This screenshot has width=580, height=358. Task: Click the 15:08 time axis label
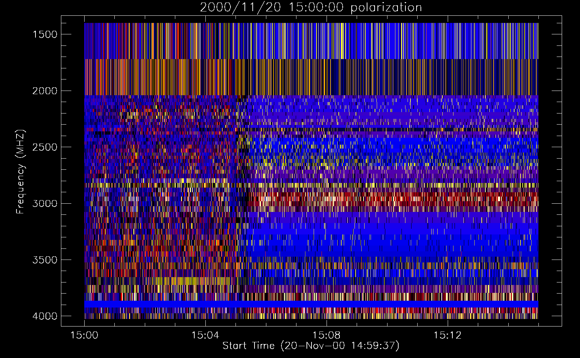326,335
